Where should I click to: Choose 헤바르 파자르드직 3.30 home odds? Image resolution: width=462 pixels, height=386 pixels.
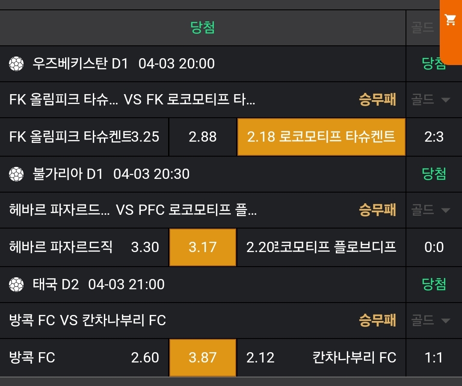(x=84, y=247)
